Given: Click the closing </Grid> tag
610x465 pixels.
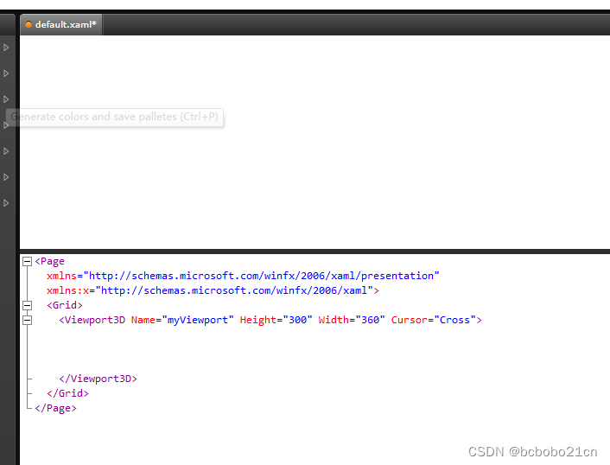Looking at the screenshot, I should coord(67,393).
